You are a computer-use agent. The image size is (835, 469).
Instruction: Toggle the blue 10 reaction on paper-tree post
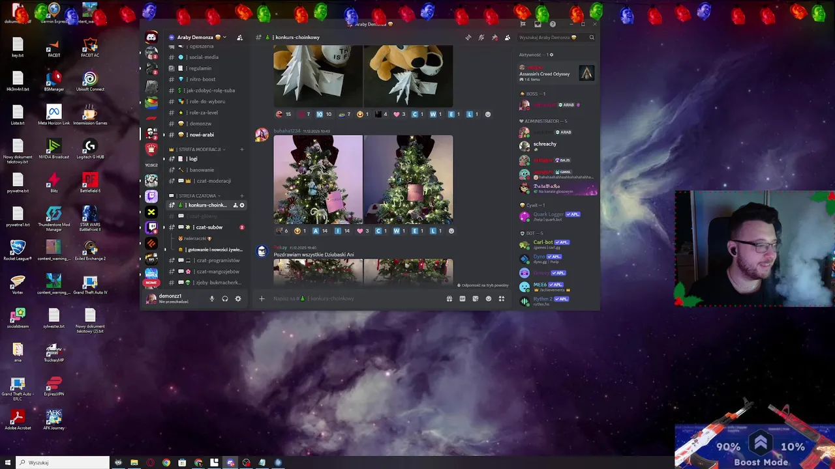click(324, 114)
